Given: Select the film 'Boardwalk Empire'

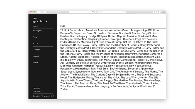Looking at the screenshot, I should coord(130,33).
